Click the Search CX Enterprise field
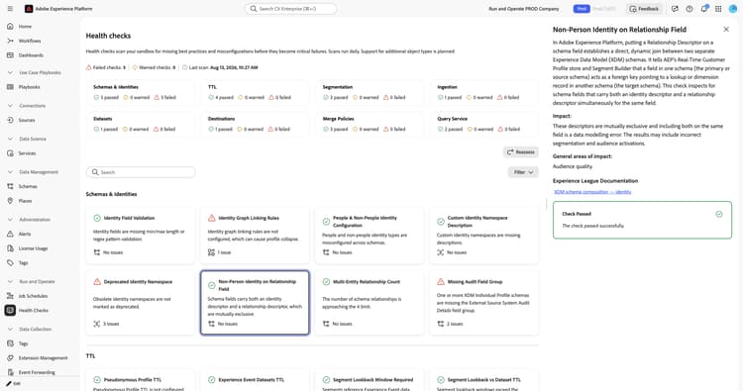The height and width of the screenshot is (391, 743). [291, 9]
